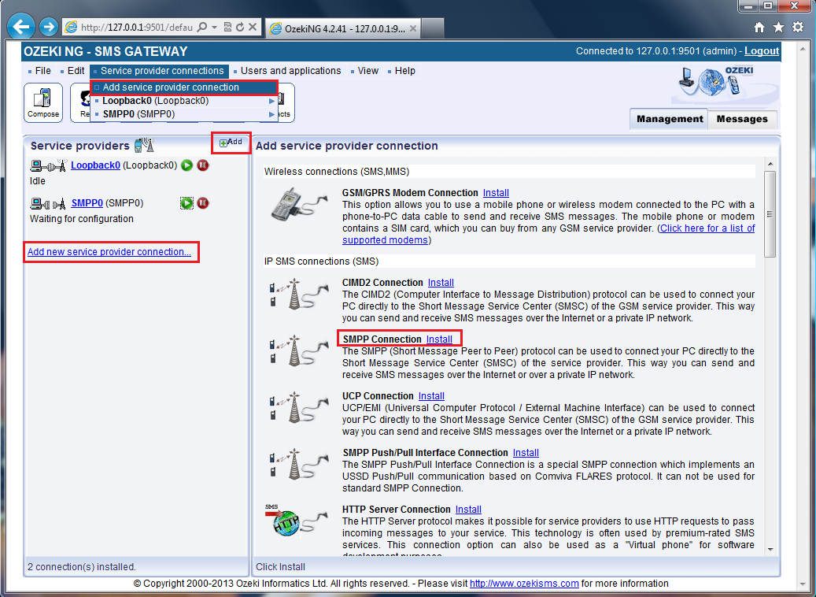Viewport: 816px width, 597px height.
Task: Open the Service provider connections menu
Action: point(159,71)
